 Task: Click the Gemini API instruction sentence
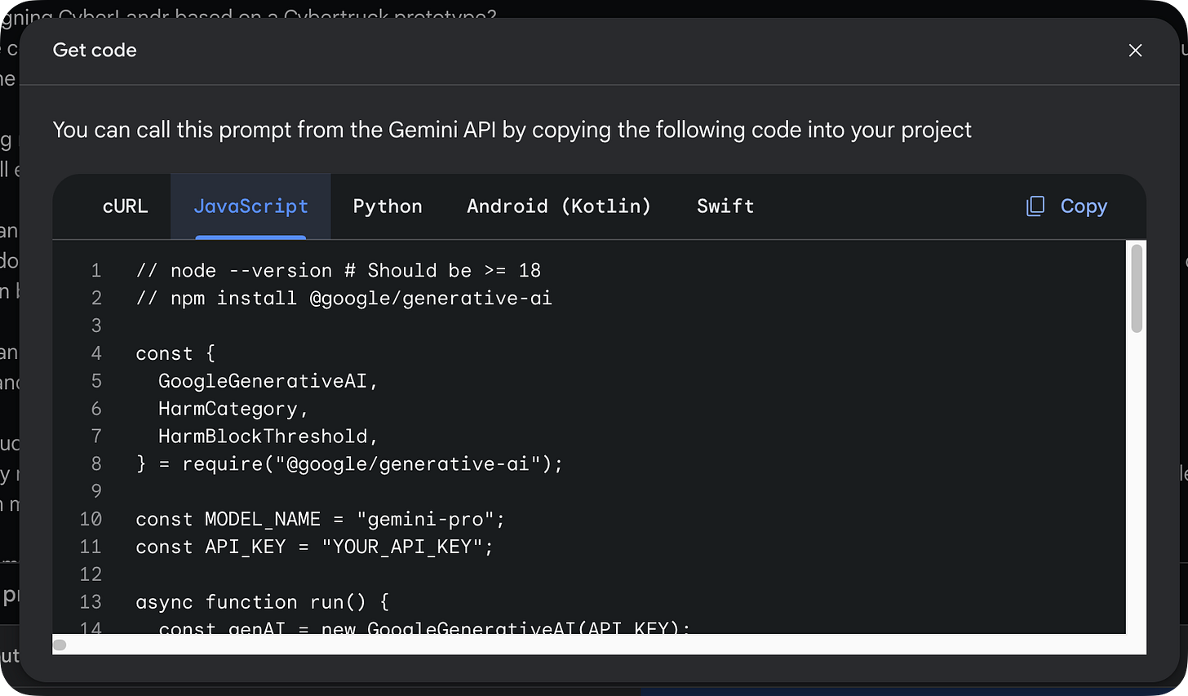(512, 131)
